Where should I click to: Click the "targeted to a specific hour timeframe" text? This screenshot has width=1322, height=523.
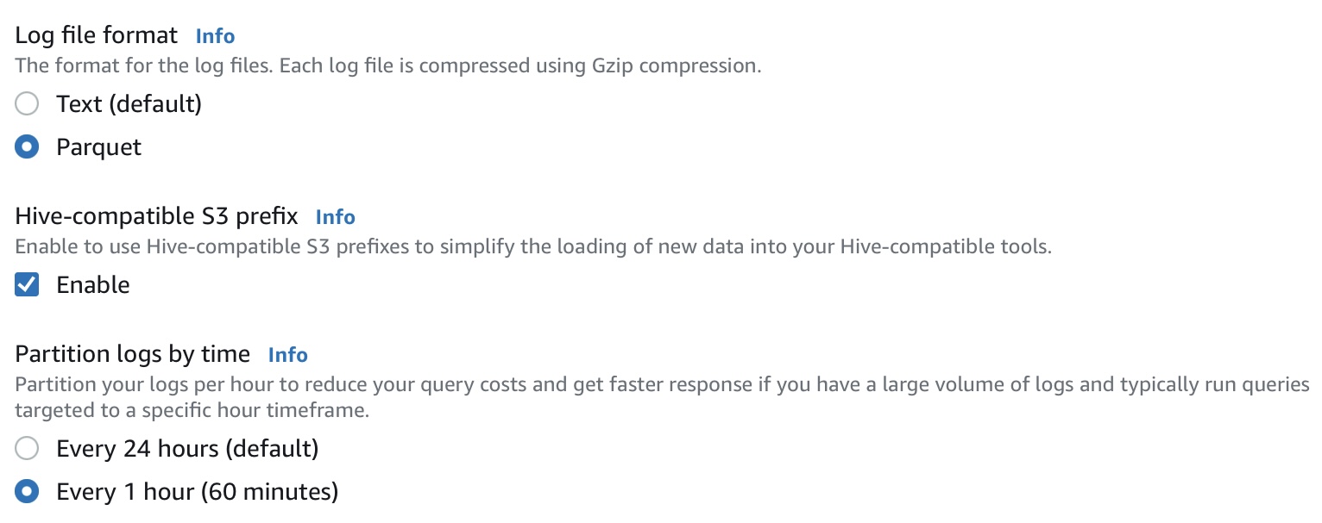pyautogui.click(x=192, y=411)
